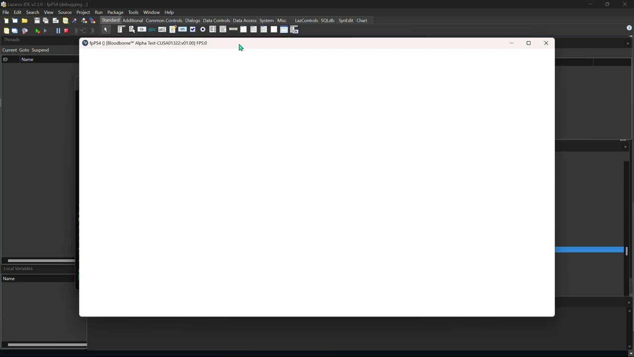Click the Threads panel horizontal scrollbar

click(x=42, y=261)
